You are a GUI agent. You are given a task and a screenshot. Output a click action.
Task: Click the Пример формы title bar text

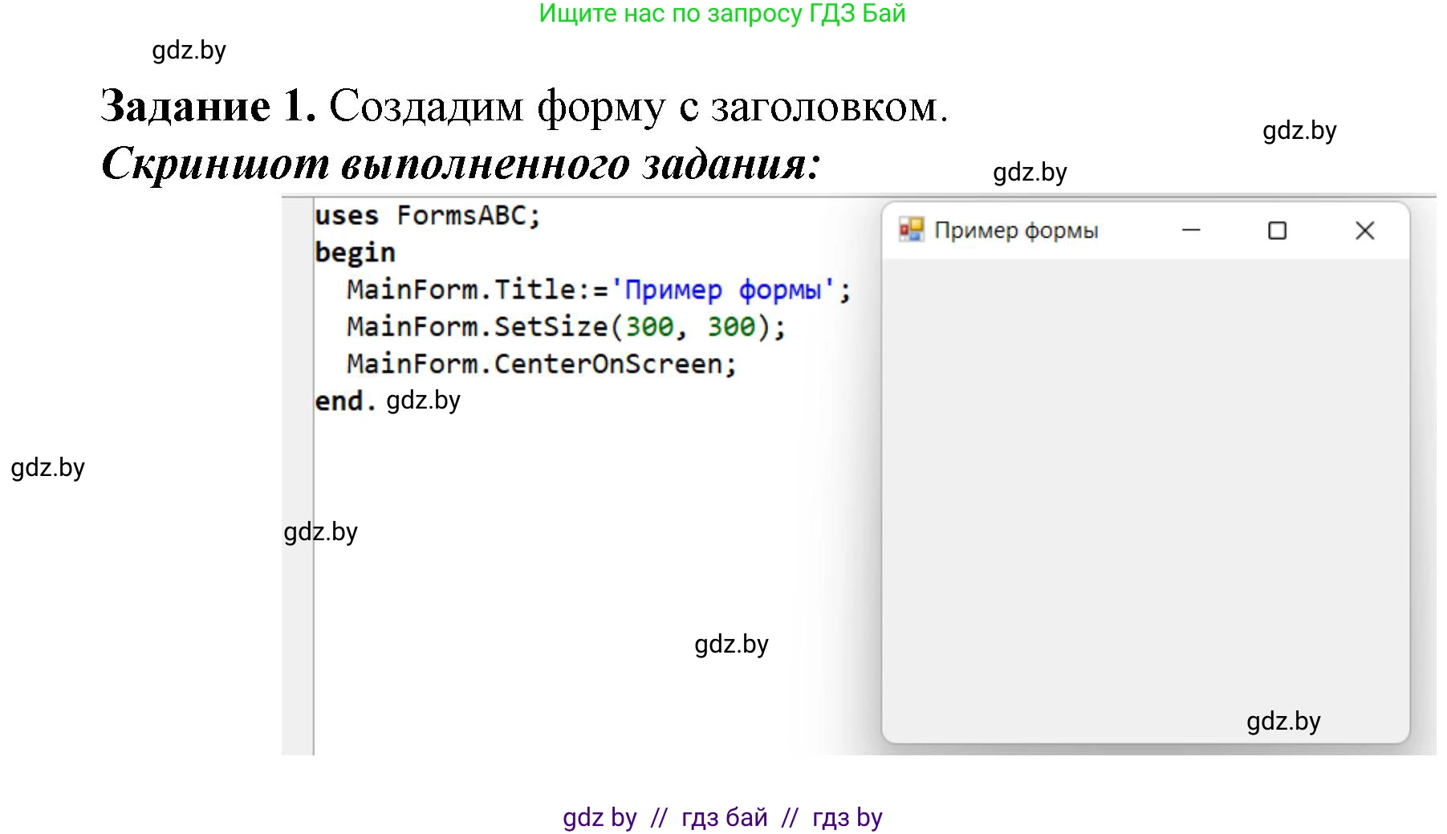(x=1016, y=231)
